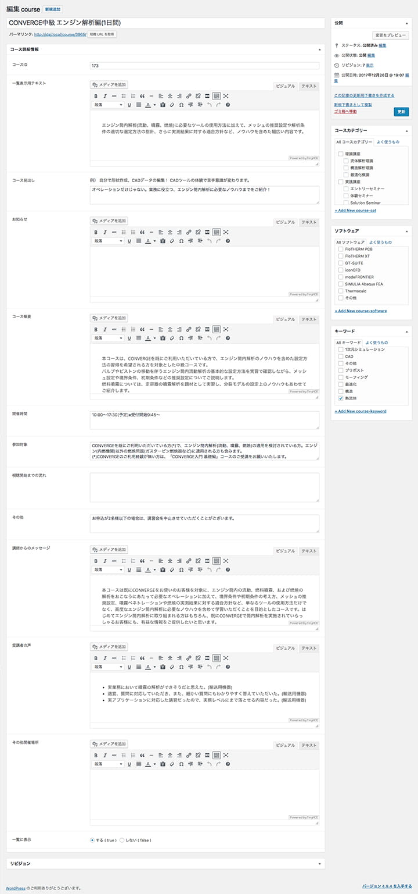Insert horizontal line in コース概要 editor
The image size is (418, 894).
pos(152,329)
